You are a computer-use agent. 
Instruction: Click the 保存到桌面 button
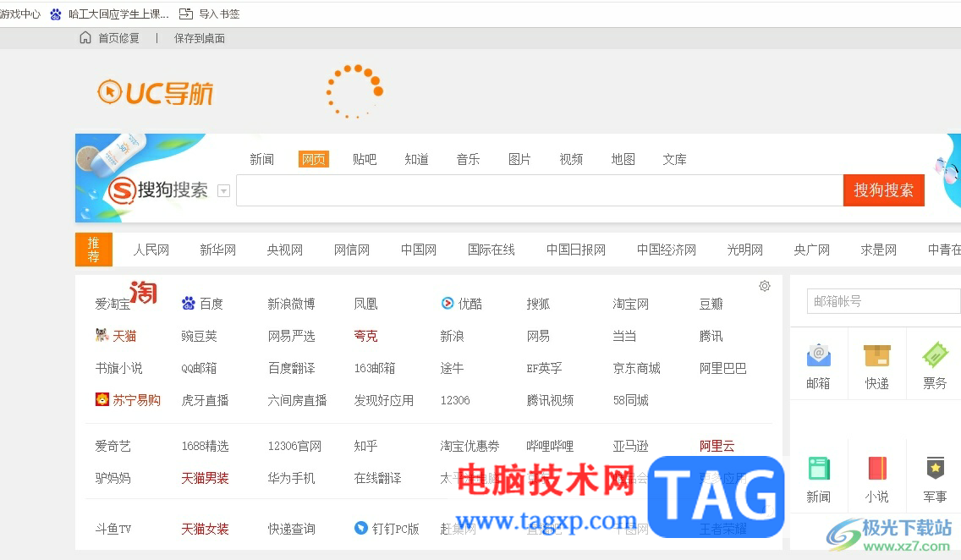click(x=199, y=38)
